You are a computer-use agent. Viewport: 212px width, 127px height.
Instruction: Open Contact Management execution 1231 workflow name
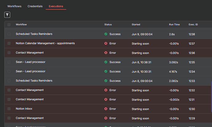pyautogui.click(x=29, y=99)
